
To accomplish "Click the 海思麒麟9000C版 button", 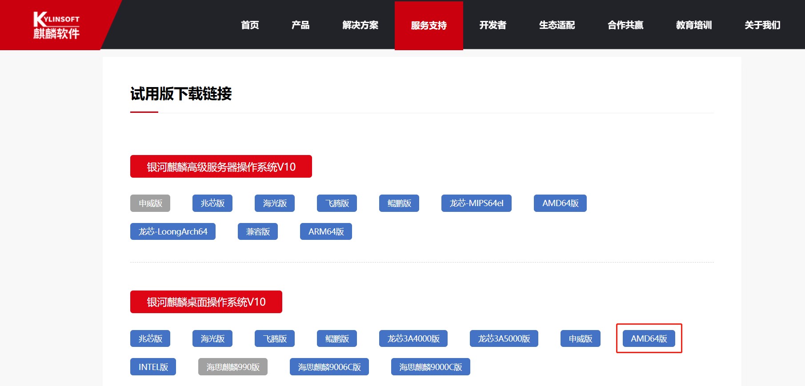I will 431,367.
